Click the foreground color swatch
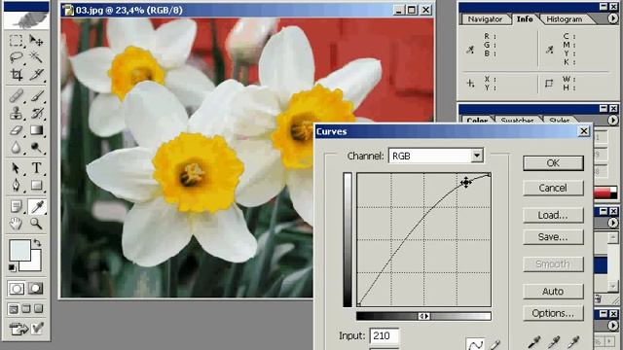This screenshot has height=350, width=623. tap(19, 250)
